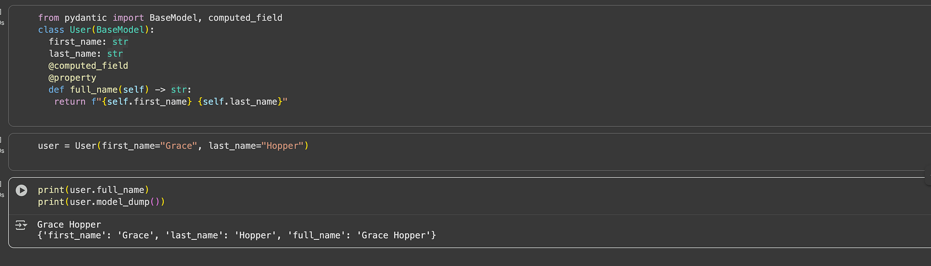Click execution bracket of the user assignment cell
Image resolution: width=931 pixels, height=266 pixels.
(x=1, y=140)
